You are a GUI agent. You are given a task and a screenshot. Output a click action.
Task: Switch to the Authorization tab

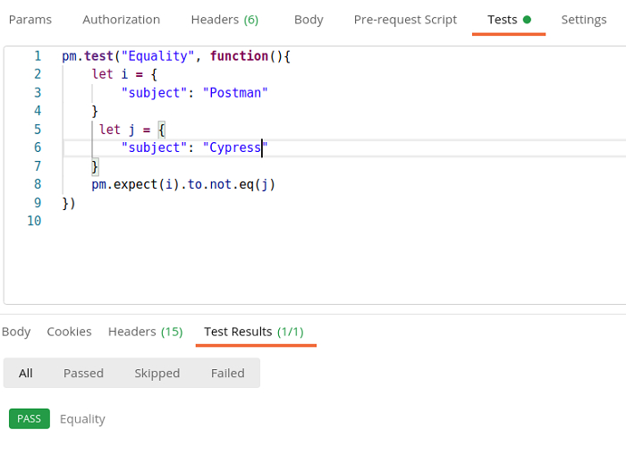(121, 20)
